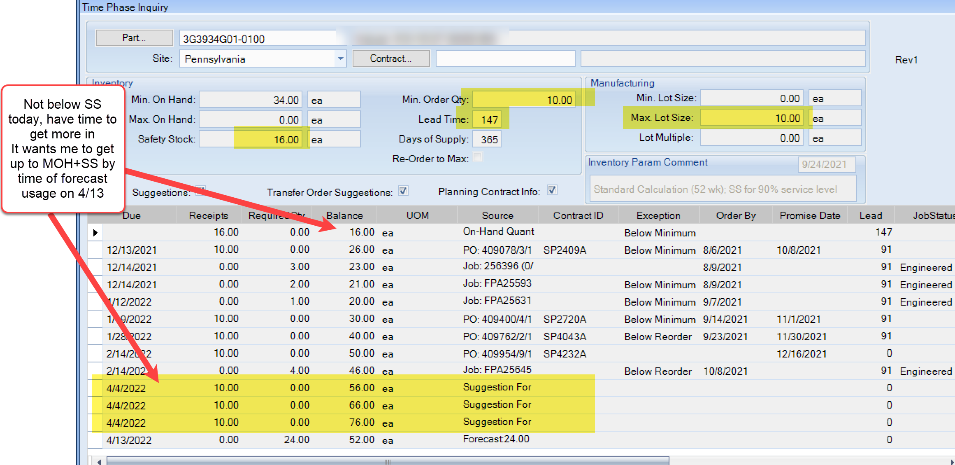The image size is (955, 465).
Task: Toggle Planning Contract Info checkbox
Action: 552,190
